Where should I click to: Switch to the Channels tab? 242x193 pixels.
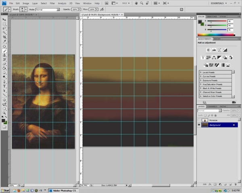(x=212, y=107)
